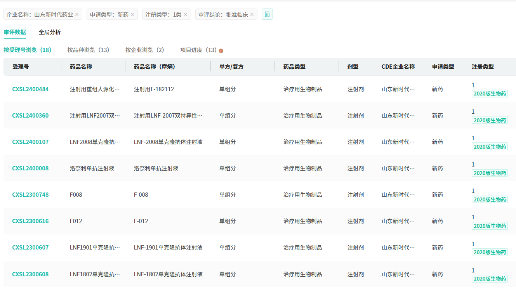Screen dimensions: 516x293
Task: Remove the 申请类型 新药 filter tag
Action: click(132, 14)
